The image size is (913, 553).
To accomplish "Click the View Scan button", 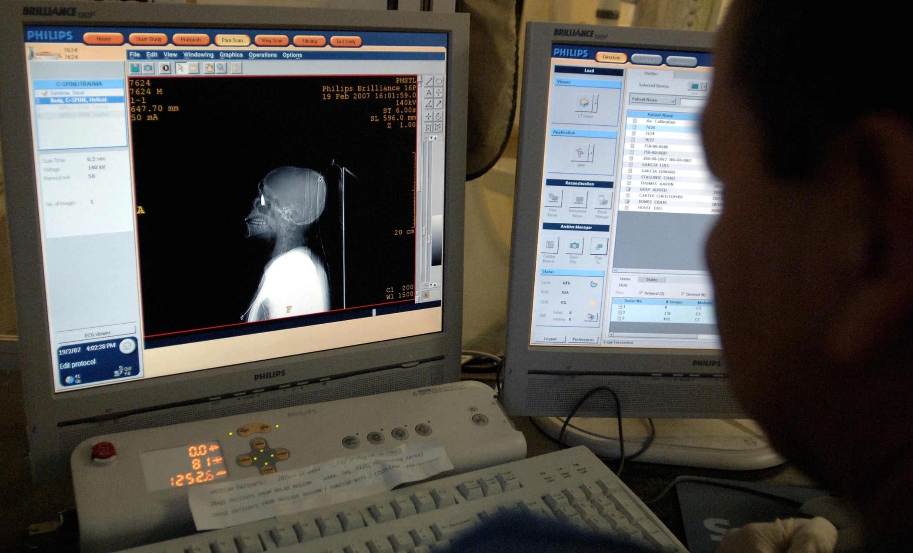I will click(272, 40).
